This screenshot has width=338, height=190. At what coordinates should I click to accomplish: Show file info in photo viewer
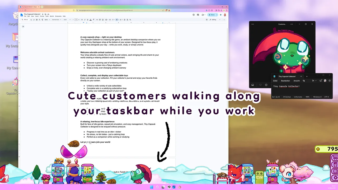click(266, 85)
